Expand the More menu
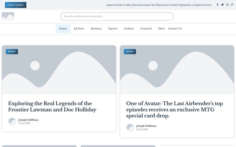236x147 pixels. click(162, 28)
